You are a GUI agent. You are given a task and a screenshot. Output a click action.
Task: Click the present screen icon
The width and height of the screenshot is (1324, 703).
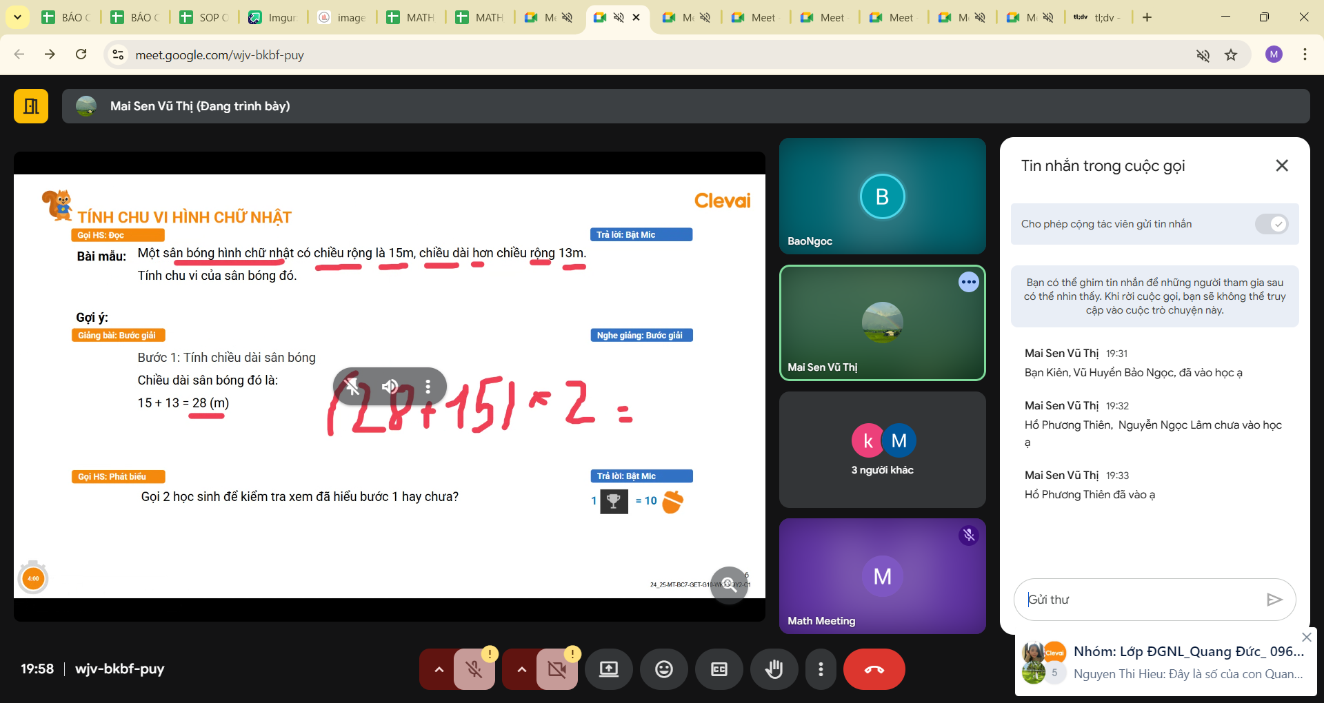[x=609, y=669]
